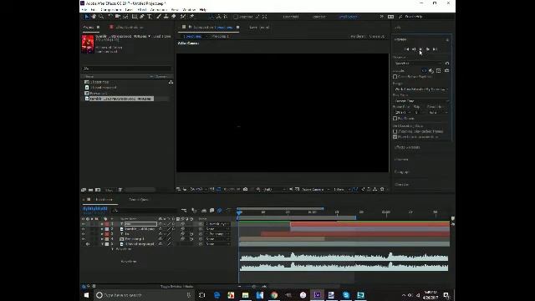Jump to last frame in Preview panel
535x301 pixels.
[435, 49]
